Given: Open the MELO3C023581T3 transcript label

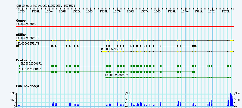Looking at the screenshot, I should tap(113, 49).
